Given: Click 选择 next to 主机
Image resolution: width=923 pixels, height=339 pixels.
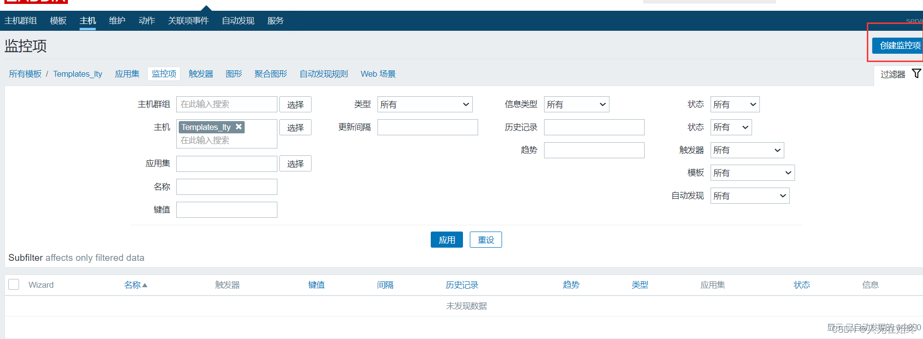Looking at the screenshot, I should [295, 127].
